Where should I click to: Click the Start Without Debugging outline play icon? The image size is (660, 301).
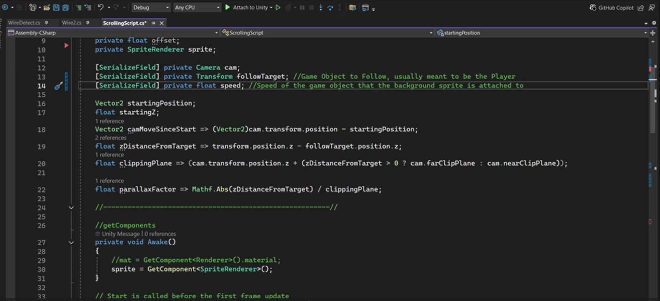278,7
